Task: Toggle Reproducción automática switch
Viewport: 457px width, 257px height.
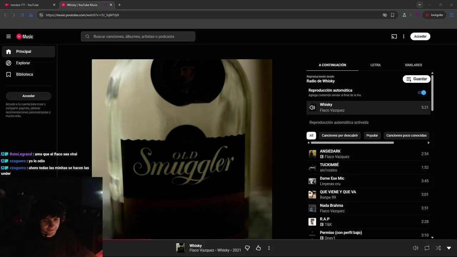Action: (x=422, y=92)
